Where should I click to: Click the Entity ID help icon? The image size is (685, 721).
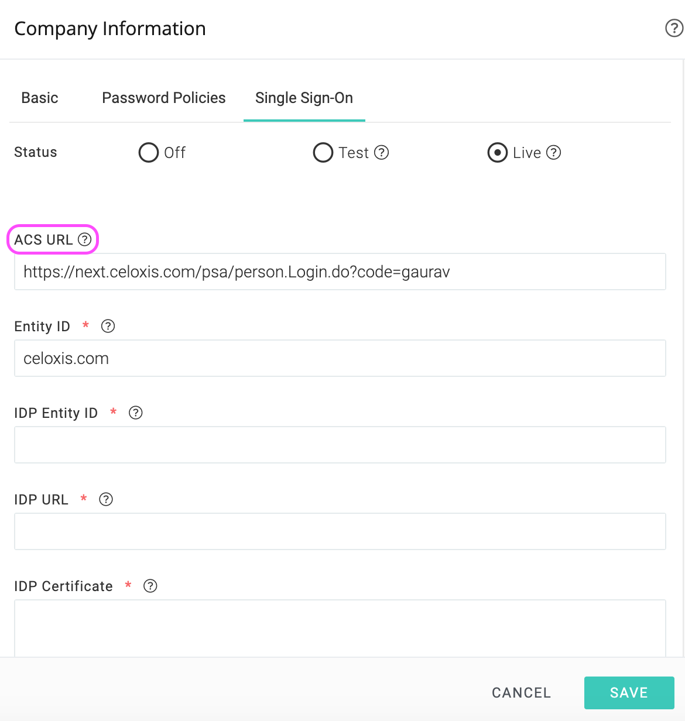[x=108, y=326]
